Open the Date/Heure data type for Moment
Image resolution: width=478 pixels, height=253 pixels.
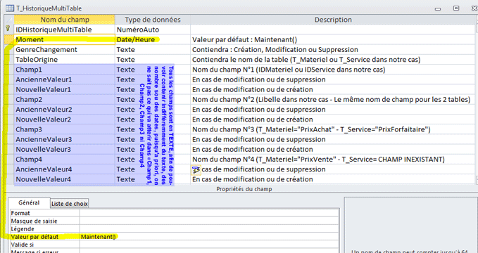click(153, 39)
